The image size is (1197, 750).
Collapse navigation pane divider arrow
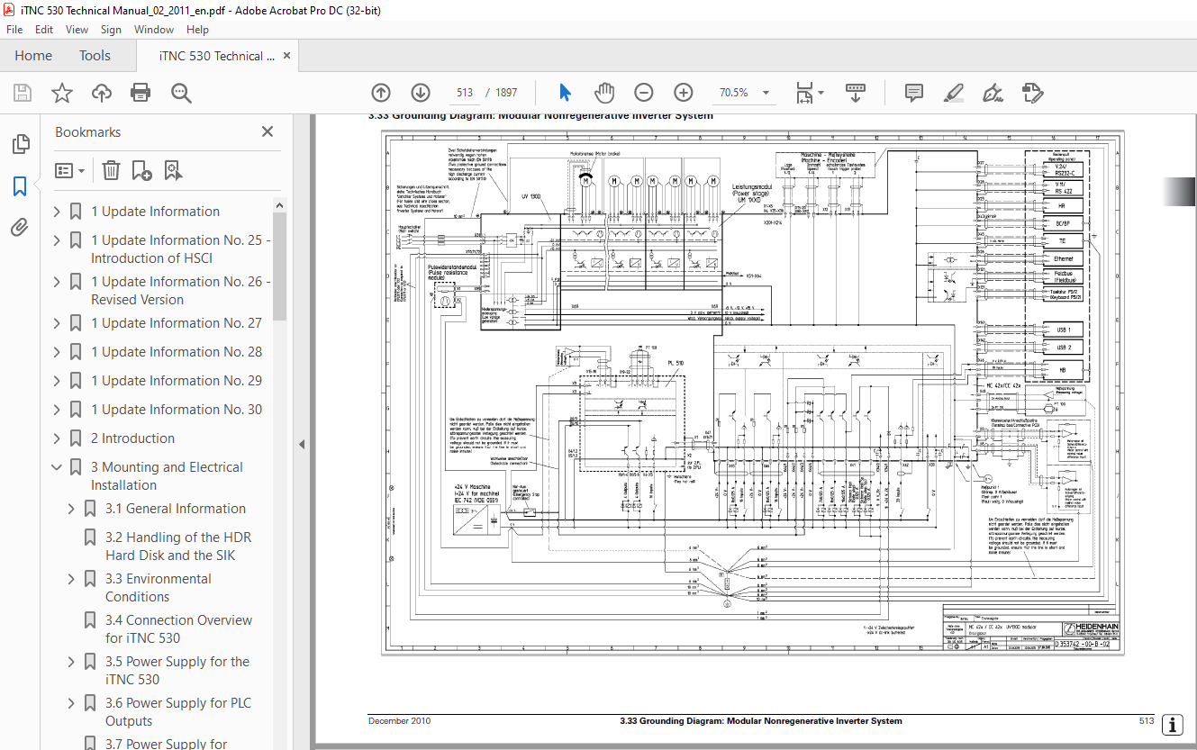pos(302,444)
